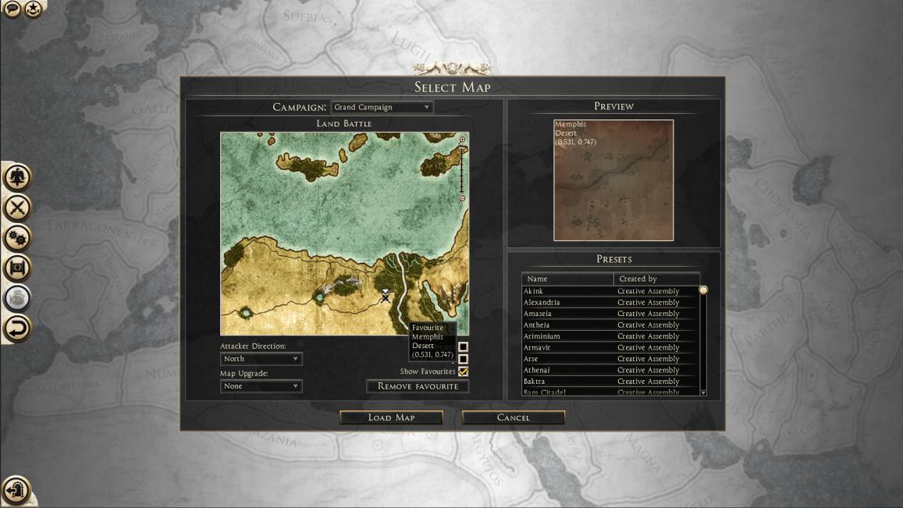This screenshot has height=508, width=903.
Task: Click the back arrow sidebar icon
Action: tap(17, 328)
